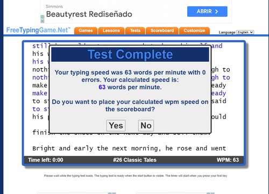The height and width of the screenshot is (194, 269).
Task: Click the Simmons advertiser label
Action: coord(54,6)
